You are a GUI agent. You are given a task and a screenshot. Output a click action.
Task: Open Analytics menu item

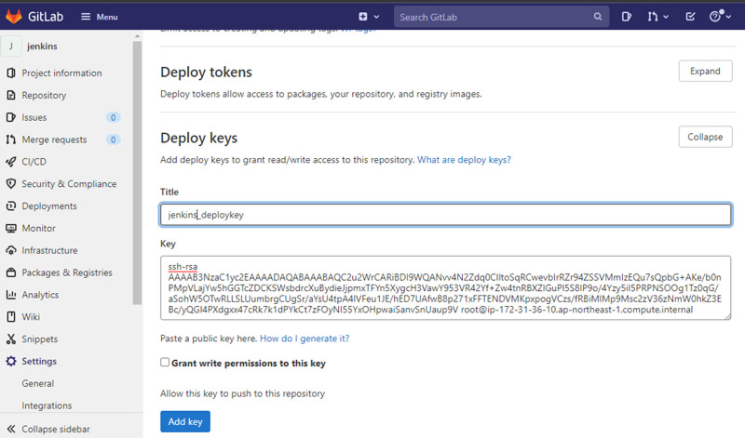pyautogui.click(x=40, y=295)
